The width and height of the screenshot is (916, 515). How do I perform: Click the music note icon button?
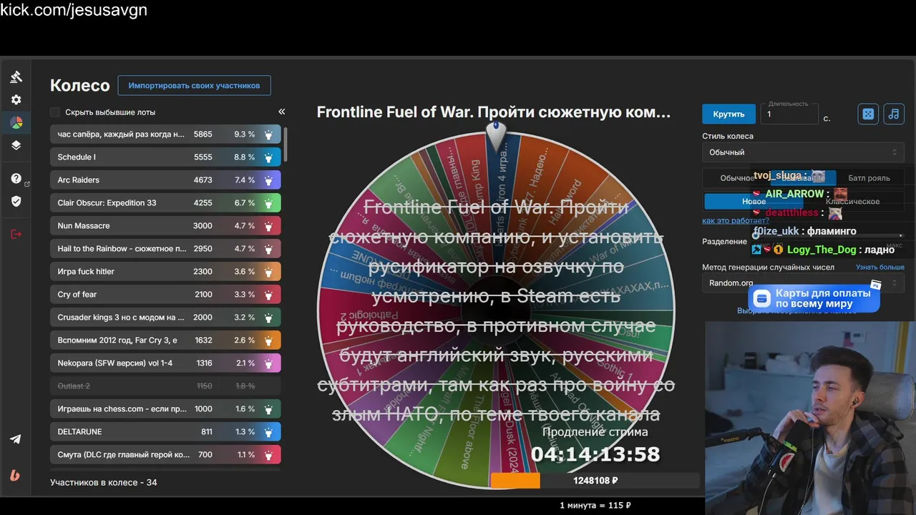[894, 114]
